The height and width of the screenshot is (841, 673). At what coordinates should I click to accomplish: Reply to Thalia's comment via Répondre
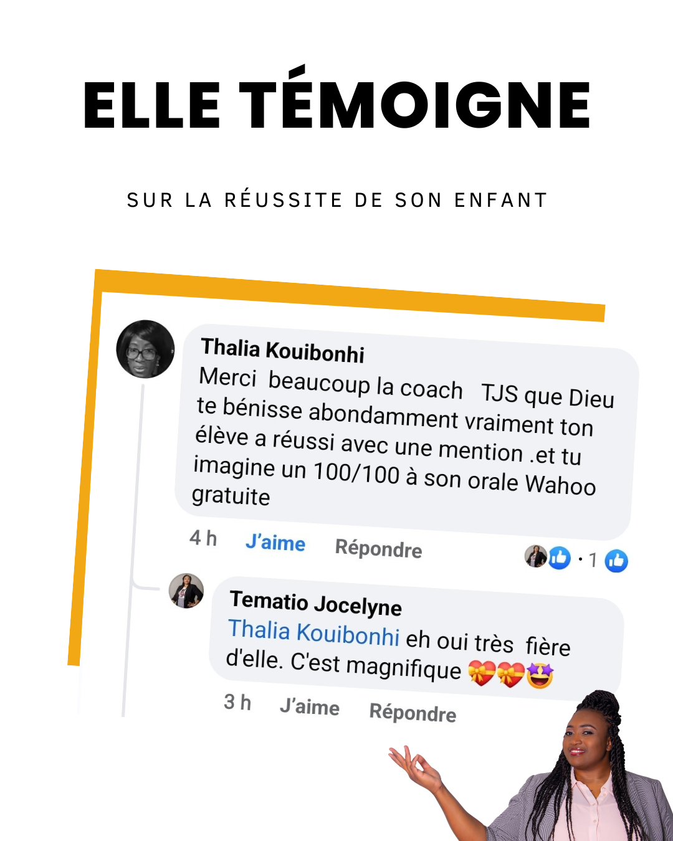pyautogui.click(x=378, y=548)
